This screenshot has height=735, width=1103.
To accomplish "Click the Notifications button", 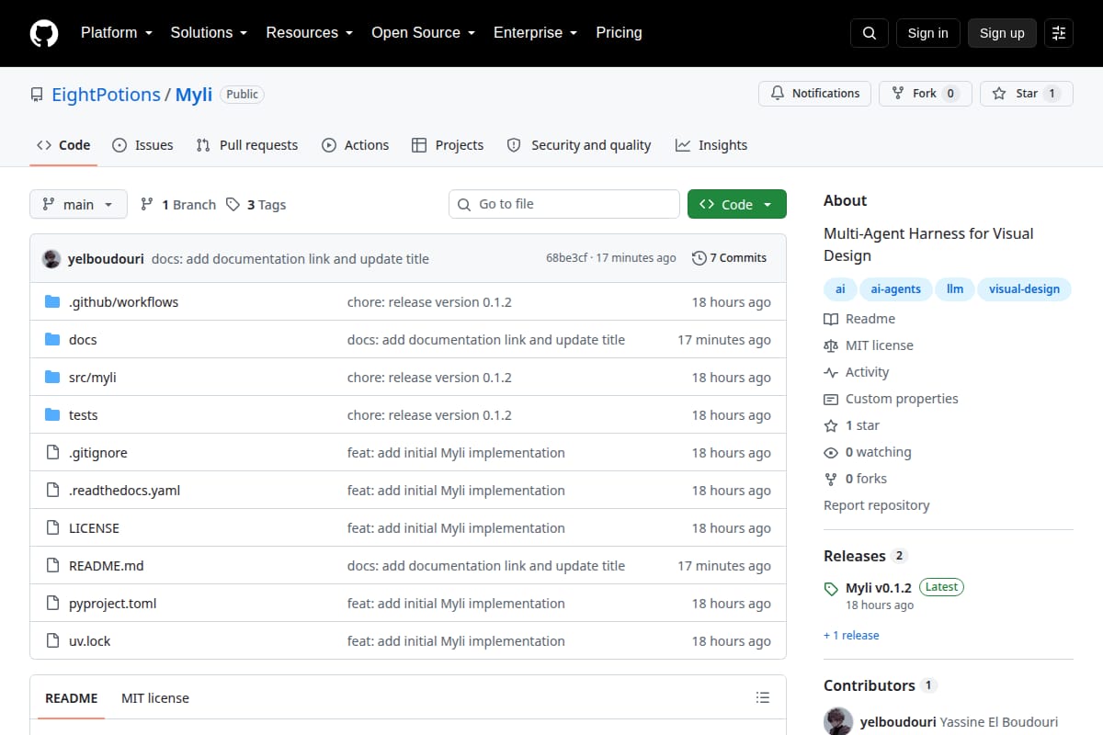I will click(x=814, y=94).
